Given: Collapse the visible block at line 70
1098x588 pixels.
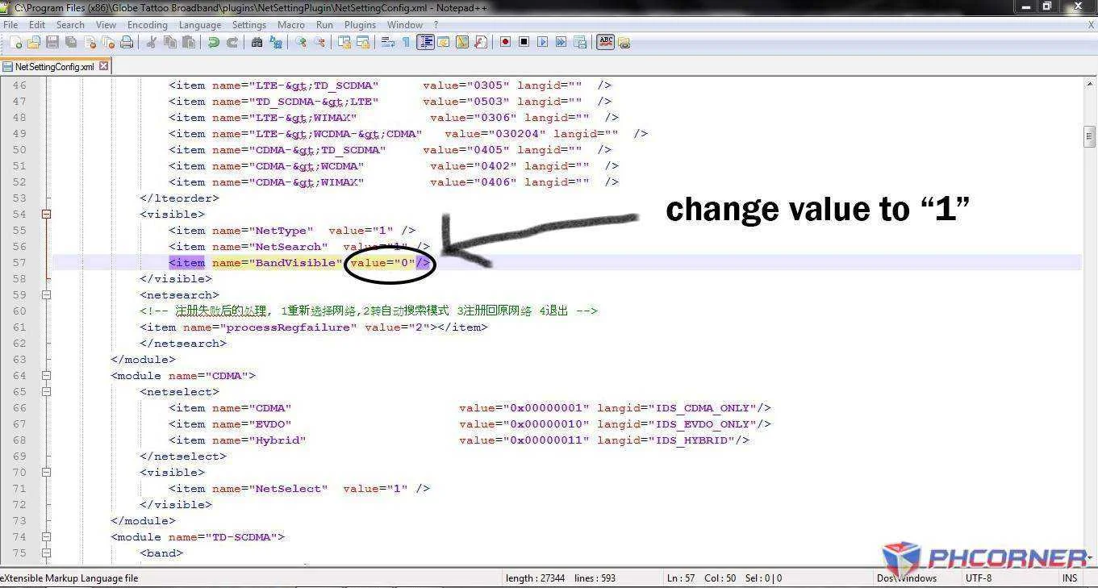Looking at the screenshot, I should [46, 473].
